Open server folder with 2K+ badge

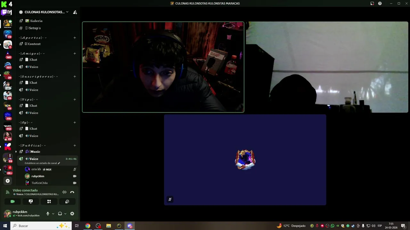tap(8, 170)
